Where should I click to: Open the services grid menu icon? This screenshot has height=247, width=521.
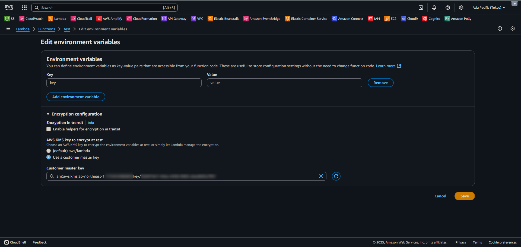24,8
